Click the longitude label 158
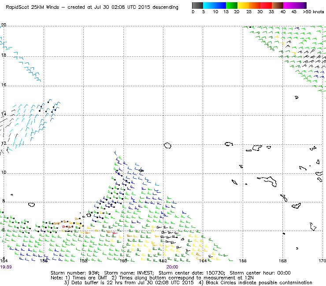The height and width of the screenshot is (286, 326). [x=84, y=260]
